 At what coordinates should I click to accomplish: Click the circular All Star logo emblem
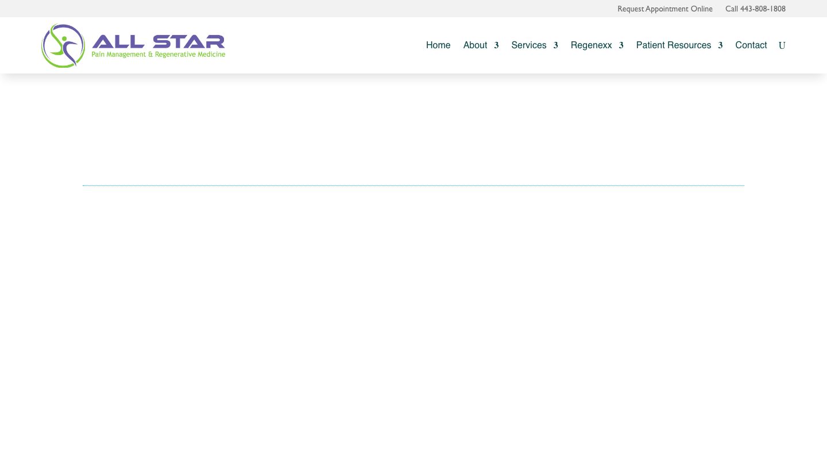[x=63, y=45]
